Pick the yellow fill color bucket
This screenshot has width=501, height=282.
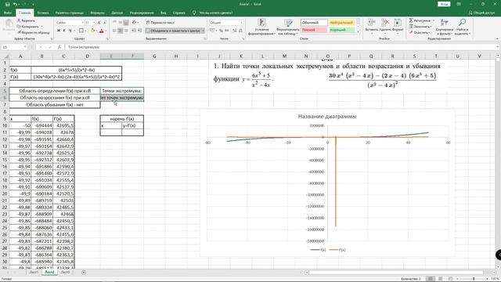click(92, 31)
